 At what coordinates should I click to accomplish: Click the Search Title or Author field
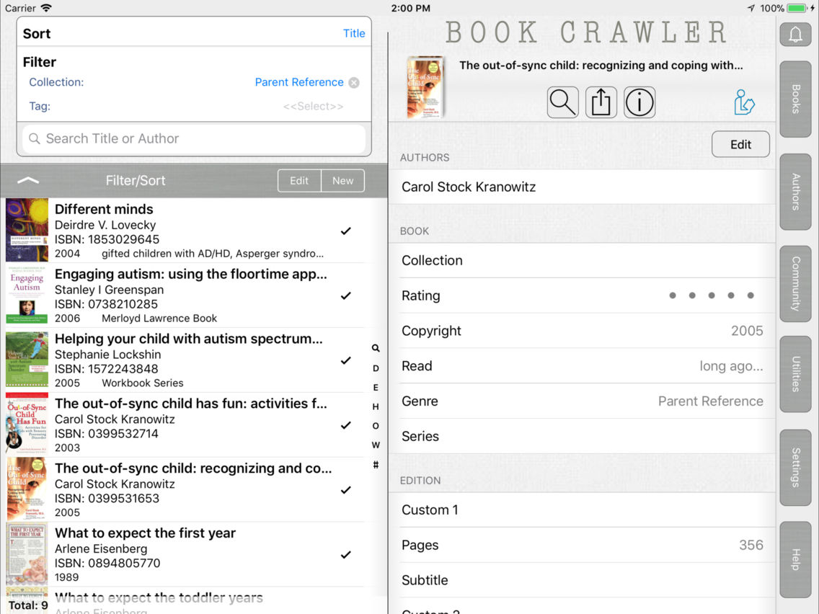193,138
